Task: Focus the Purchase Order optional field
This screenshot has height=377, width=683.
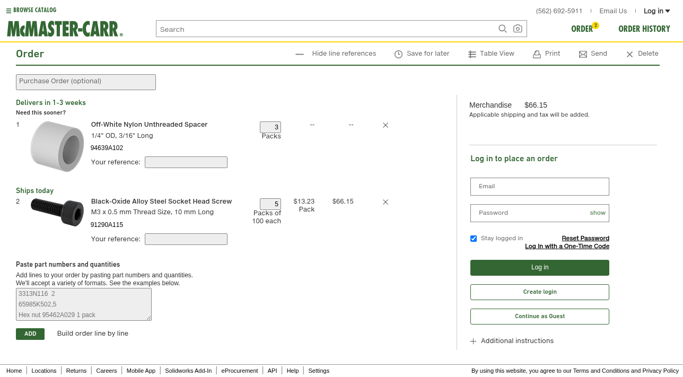Action: pos(86,82)
